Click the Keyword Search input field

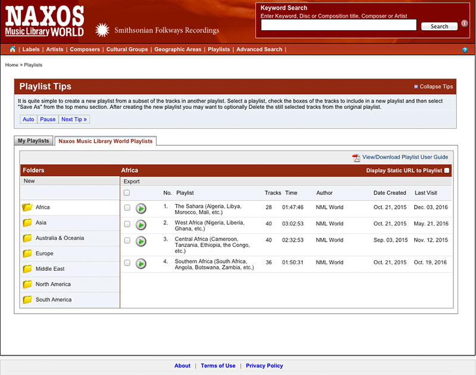(339, 25)
